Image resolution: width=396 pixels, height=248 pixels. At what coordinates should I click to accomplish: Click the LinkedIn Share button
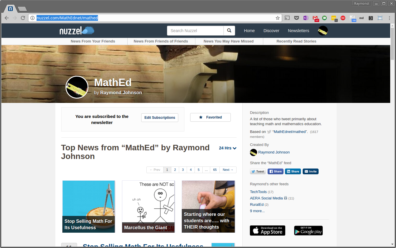293,171
